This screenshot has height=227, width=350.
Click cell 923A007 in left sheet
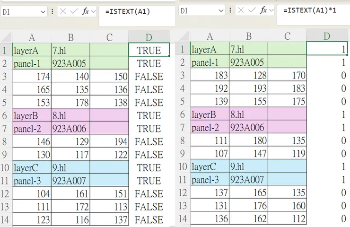coord(70,180)
